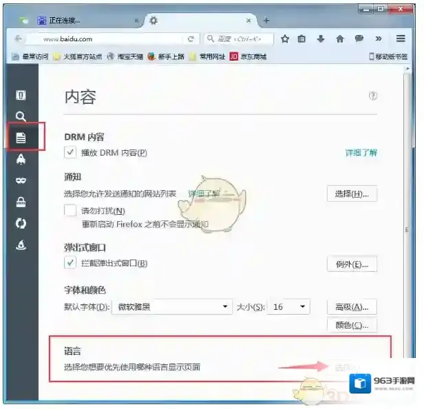
Task: Click 颜色(C) colors button
Action: tap(352, 325)
